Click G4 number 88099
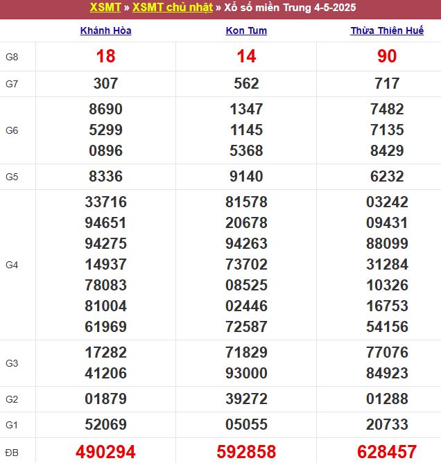The width and height of the screenshot is (441, 463). pos(387,243)
